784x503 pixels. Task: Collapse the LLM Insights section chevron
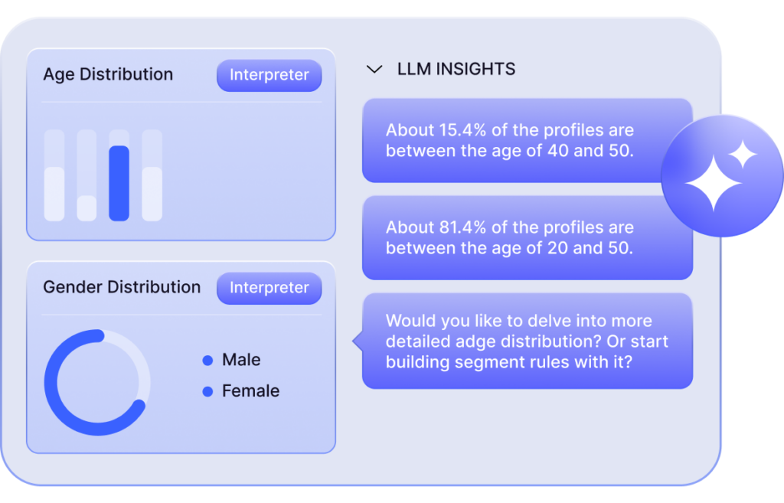point(374,70)
